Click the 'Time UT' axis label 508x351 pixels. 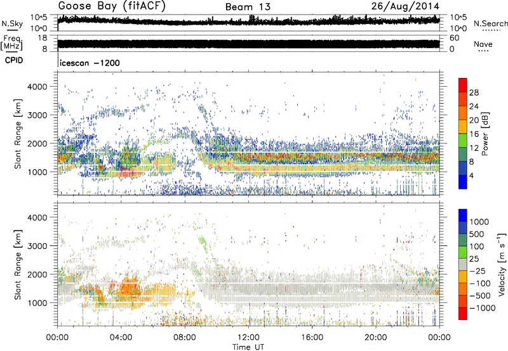[248, 347]
